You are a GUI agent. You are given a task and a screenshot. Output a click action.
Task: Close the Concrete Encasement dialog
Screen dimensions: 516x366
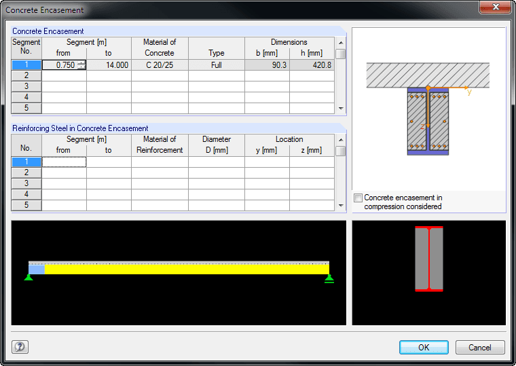pos(496,7)
